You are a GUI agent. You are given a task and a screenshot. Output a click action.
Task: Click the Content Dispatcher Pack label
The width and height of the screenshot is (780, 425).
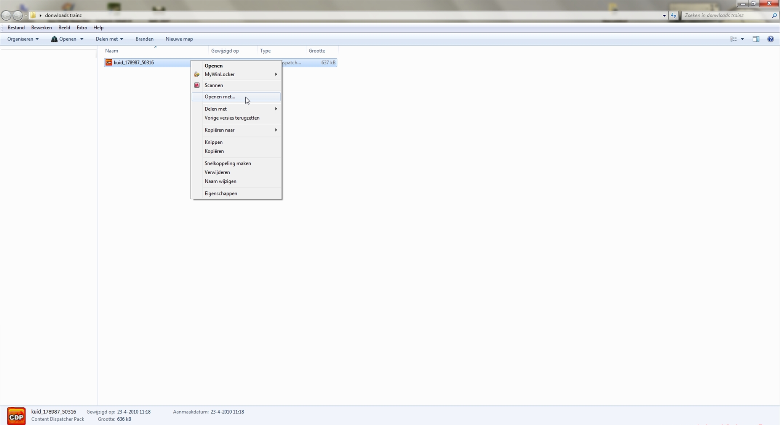[x=58, y=419]
